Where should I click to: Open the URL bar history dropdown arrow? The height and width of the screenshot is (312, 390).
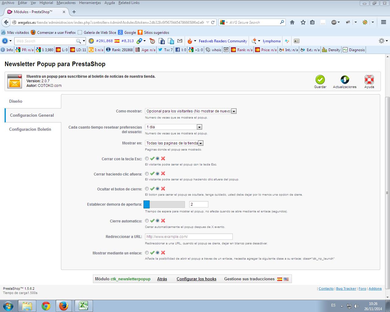[207, 22]
